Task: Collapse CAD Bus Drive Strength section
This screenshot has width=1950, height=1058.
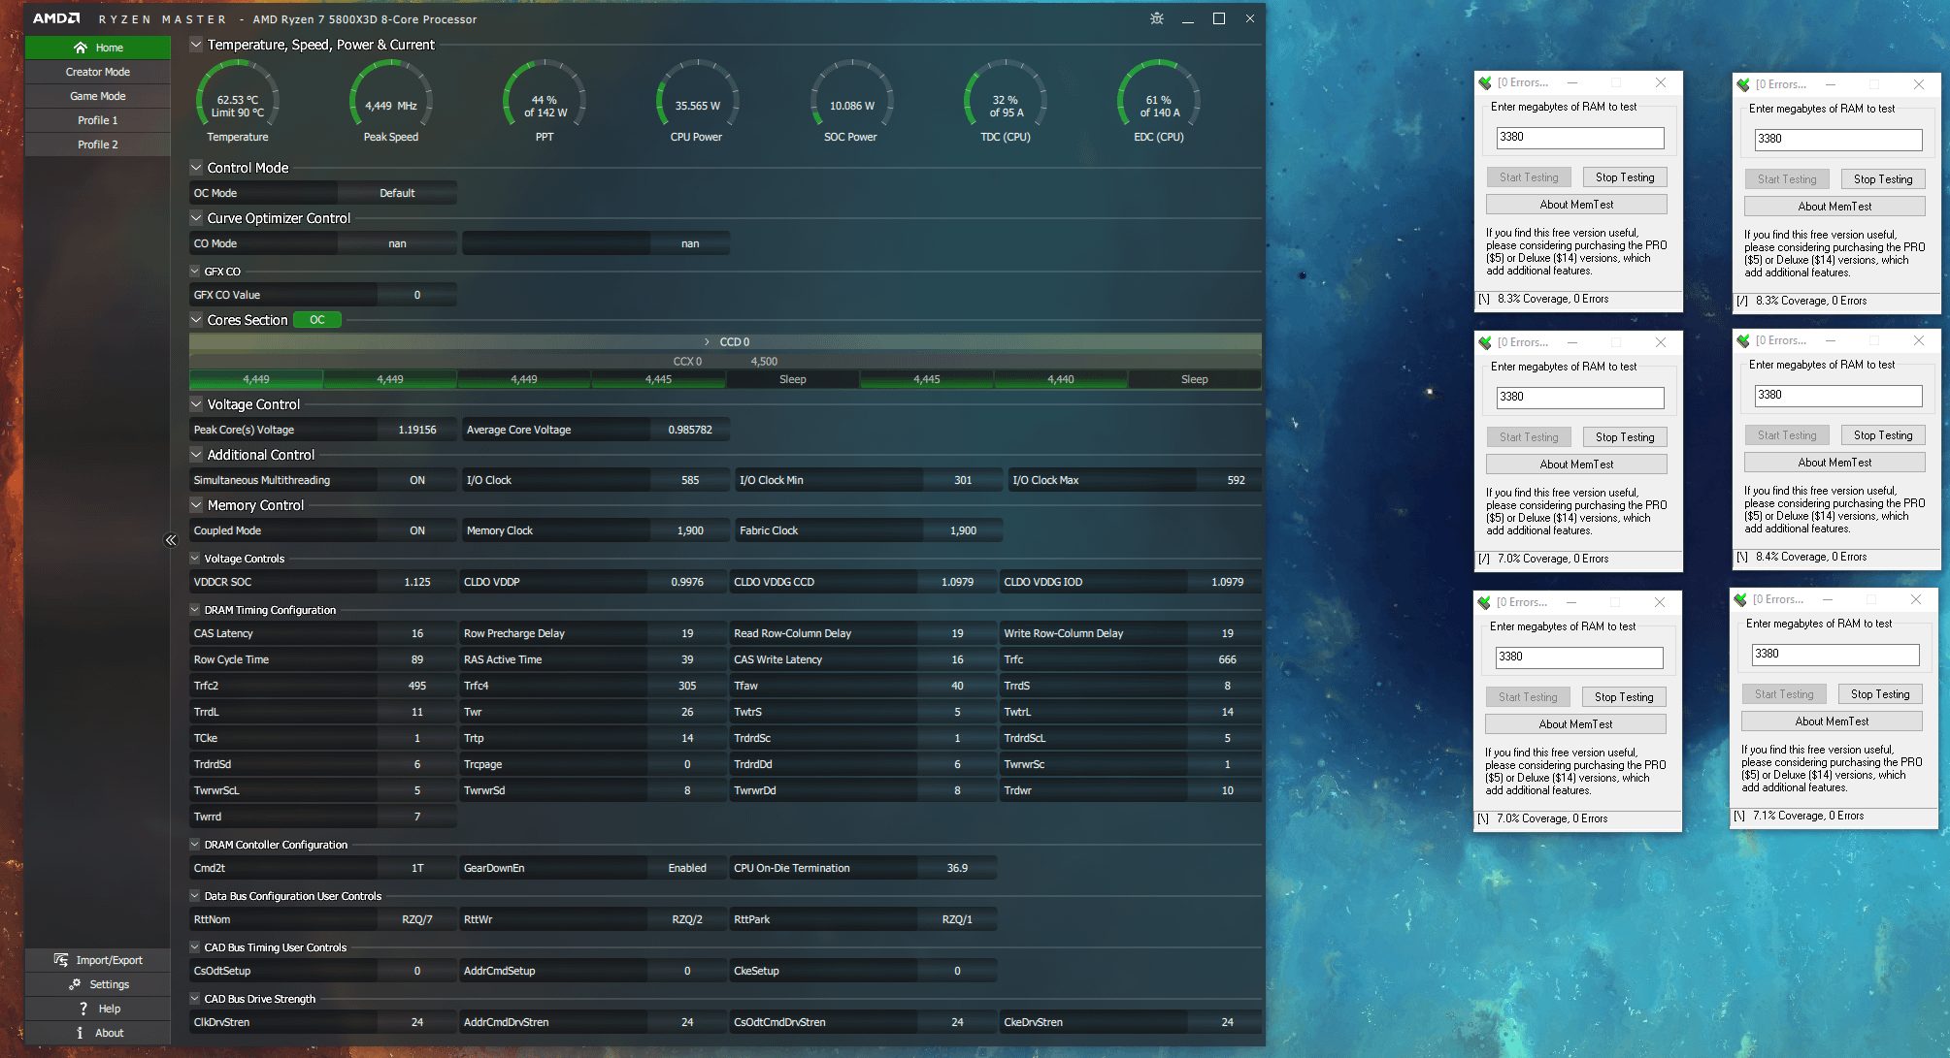Action: tap(195, 999)
